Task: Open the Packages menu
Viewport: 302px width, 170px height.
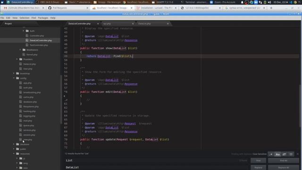Action: [x=43, y=18]
